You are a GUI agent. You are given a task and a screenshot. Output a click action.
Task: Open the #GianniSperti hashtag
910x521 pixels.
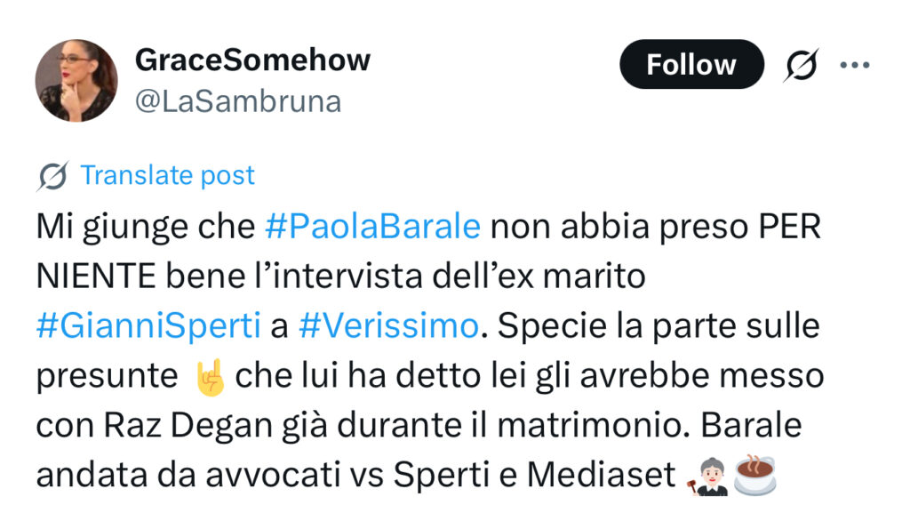pyautogui.click(x=148, y=326)
